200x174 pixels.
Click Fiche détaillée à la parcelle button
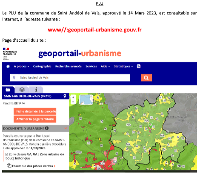35,111
